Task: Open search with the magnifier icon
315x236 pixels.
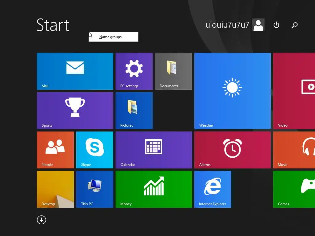Action: tap(294, 25)
